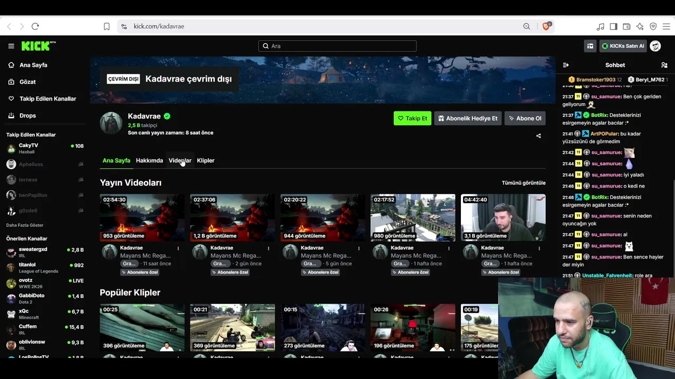Screen dimensions: 675x379
Task: Subscribe using the Abone Ol button
Action: 525,118
